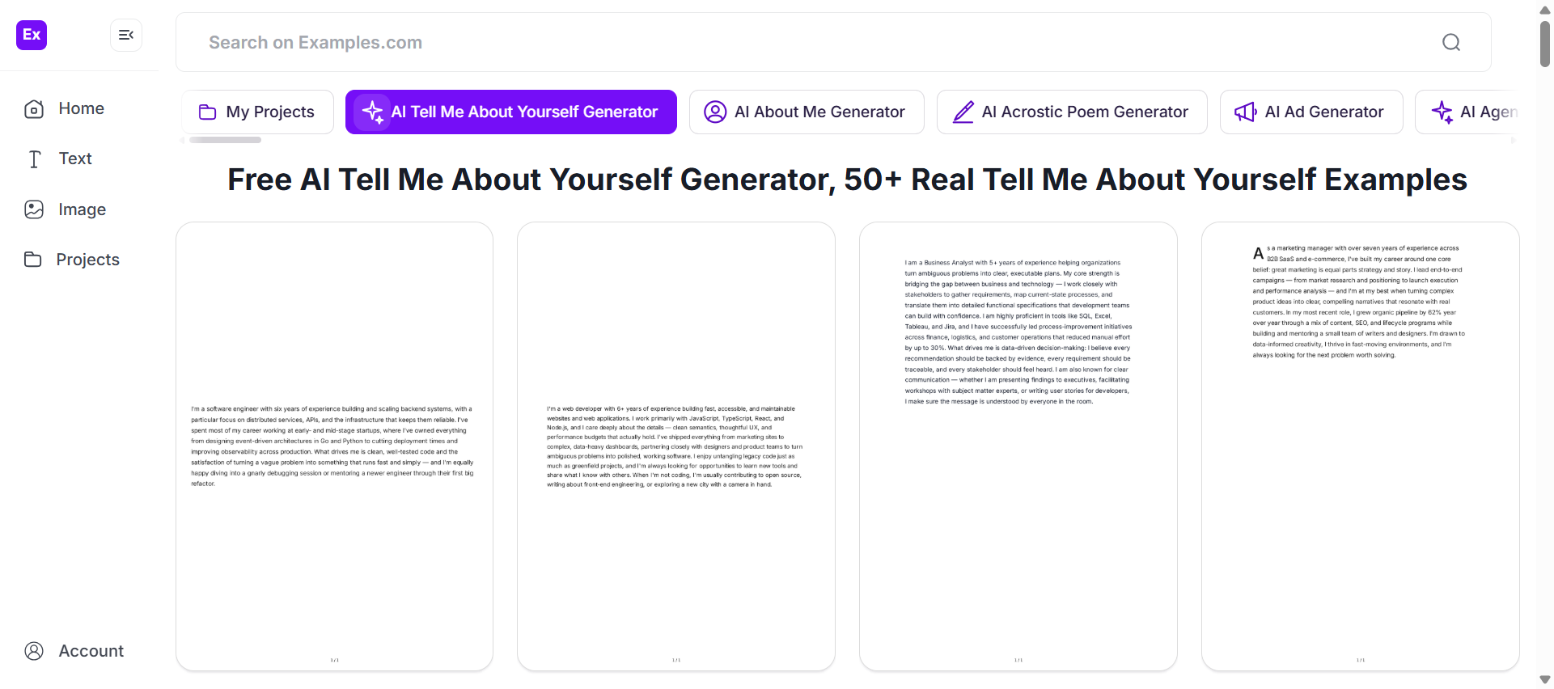The height and width of the screenshot is (689, 1554).
Task: Switch to the My Projects tab
Action: [x=257, y=112]
